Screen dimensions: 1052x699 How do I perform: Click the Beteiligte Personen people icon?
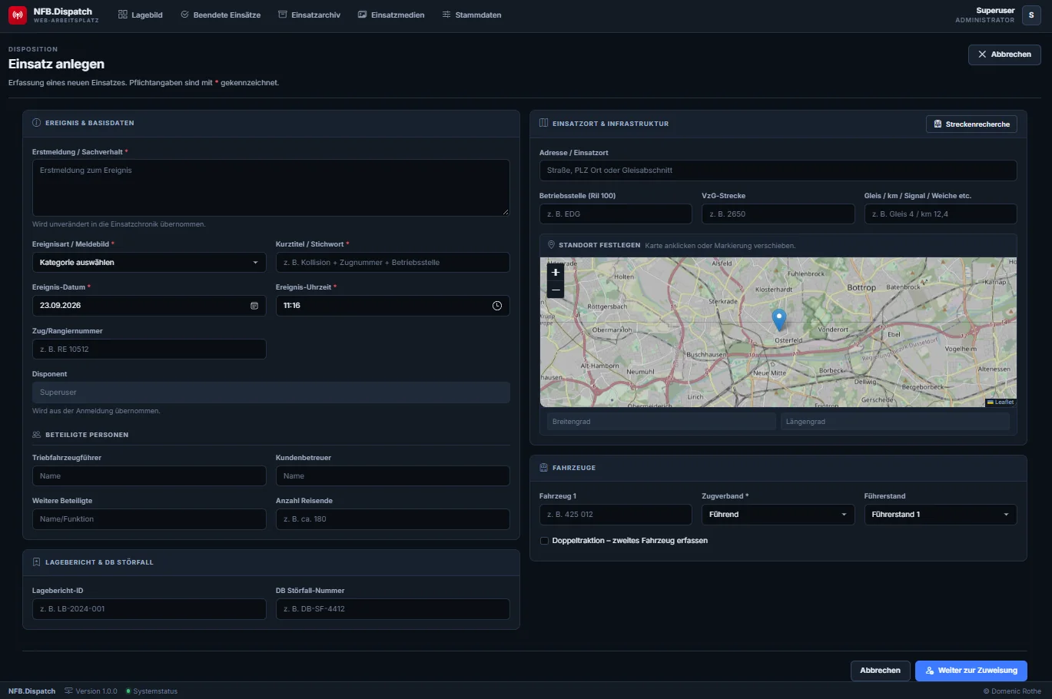pos(36,435)
